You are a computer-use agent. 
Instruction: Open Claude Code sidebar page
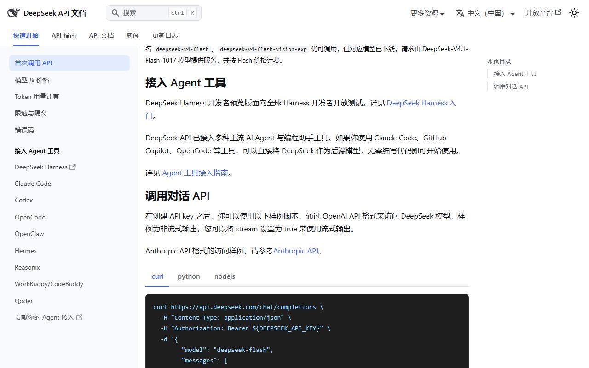(69, 184)
